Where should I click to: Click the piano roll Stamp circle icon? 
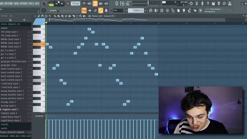pos(46,16)
